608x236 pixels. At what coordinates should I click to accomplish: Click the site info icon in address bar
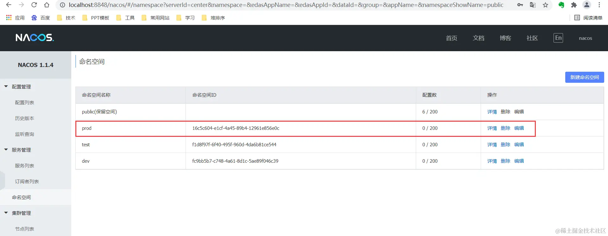coord(63,5)
